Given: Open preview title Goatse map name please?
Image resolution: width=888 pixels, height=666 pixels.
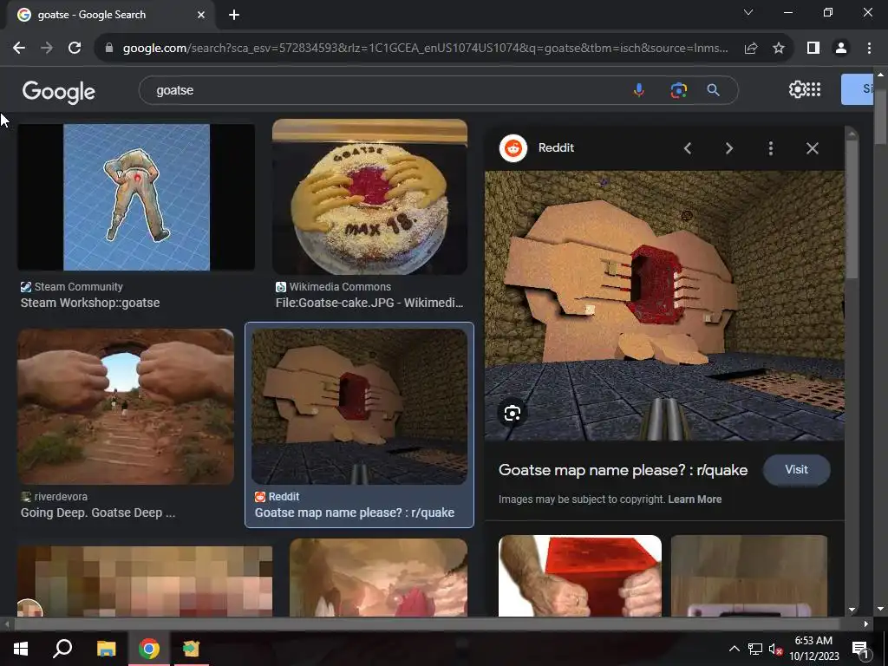Looking at the screenshot, I should click(x=623, y=470).
